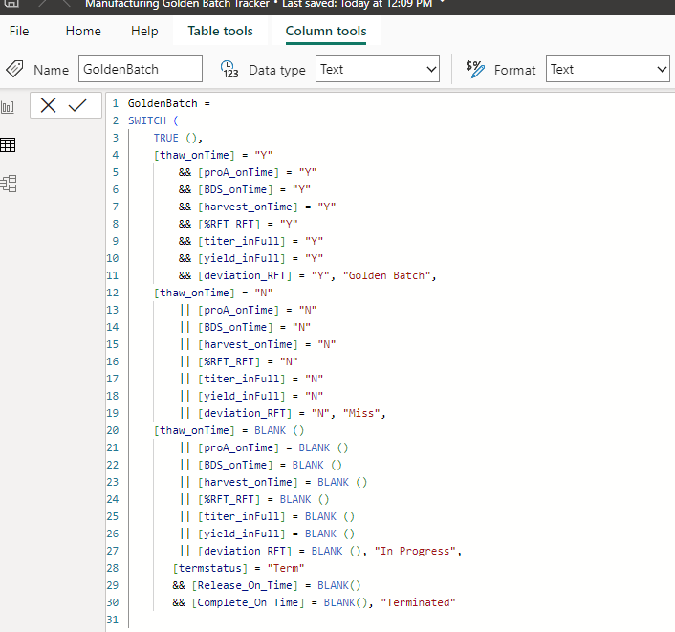This screenshot has width=675, height=632.
Task: Click [thaw_onTime] on line 20
Action: click(194, 430)
